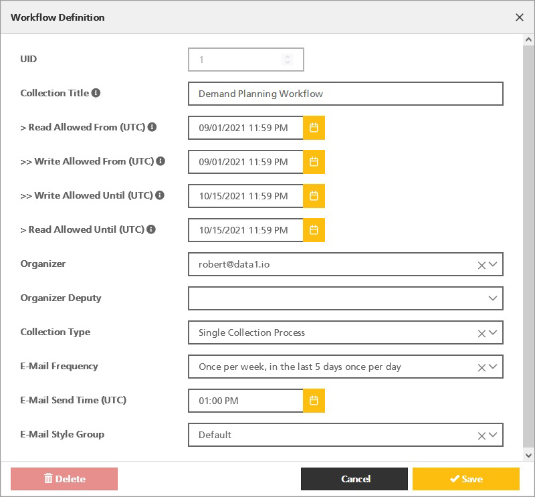Screen dimensions: 535x497
Task: Open calendar for Read Allowed From date
Action: point(314,128)
